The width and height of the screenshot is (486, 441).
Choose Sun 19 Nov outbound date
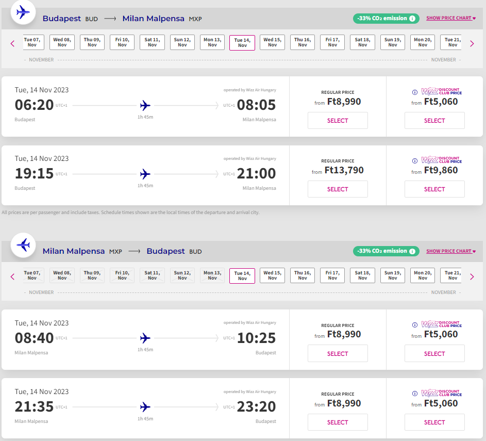[x=393, y=42]
